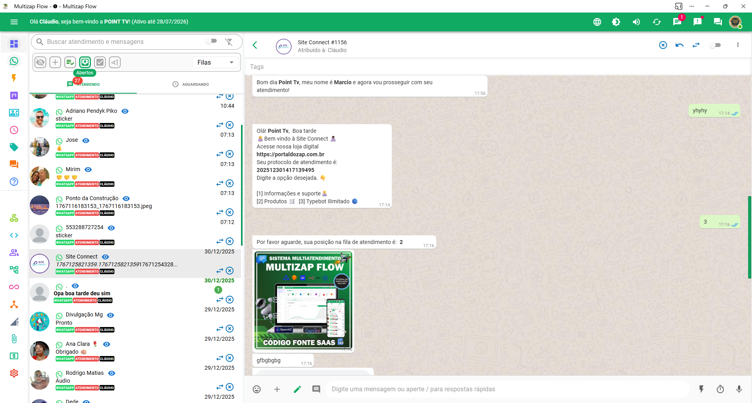Image resolution: width=752 pixels, height=403 pixels.
Task: Click eye icon next to Adriano Pendyk Piko
Action: [x=125, y=111]
